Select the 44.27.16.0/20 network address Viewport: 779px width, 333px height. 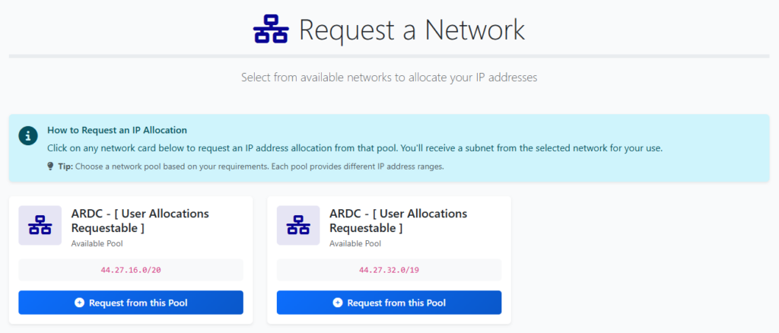pyautogui.click(x=131, y=270)
